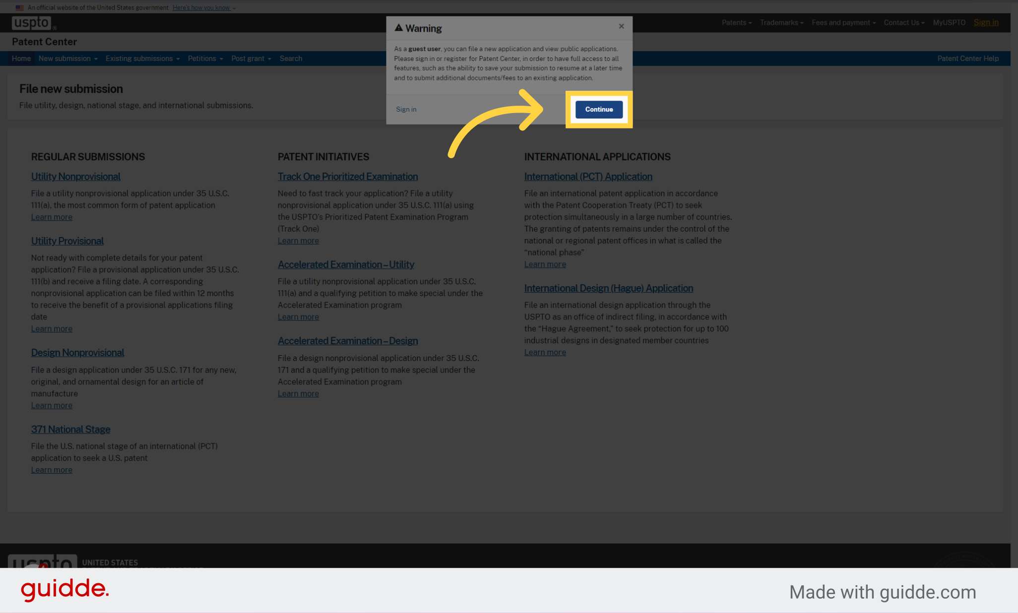1018x613 pixels.
Task: Click Sign in inside the Warning dialog
Action: pyautogui.click(x=406, y=109)
